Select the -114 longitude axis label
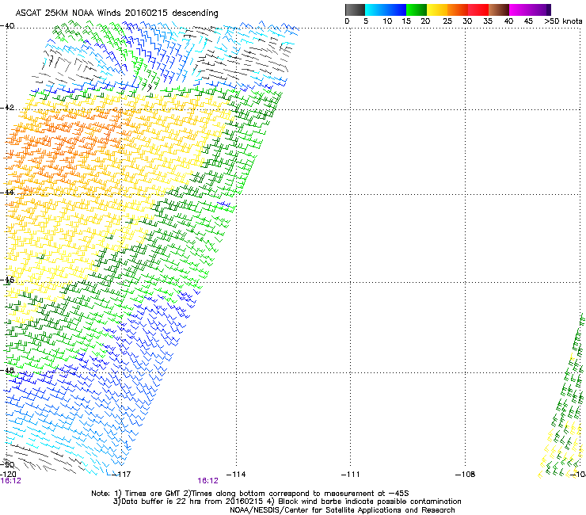This screenshot has height=515, width=586. 236,474
